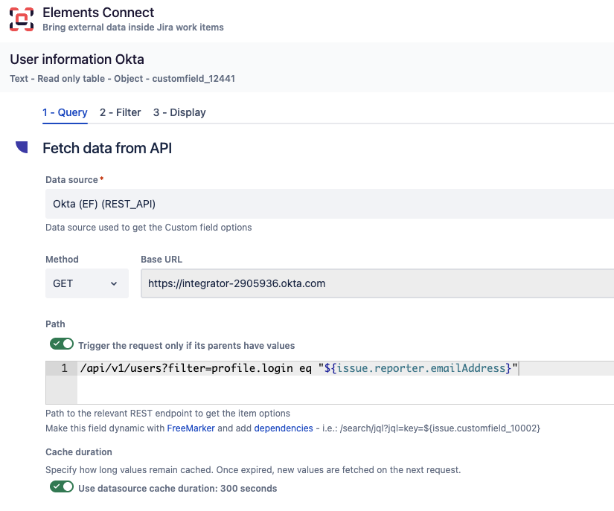Click 'Path to the relevant REST endpoint' help text
614x511 pixels.
click(x=167, y=413)
